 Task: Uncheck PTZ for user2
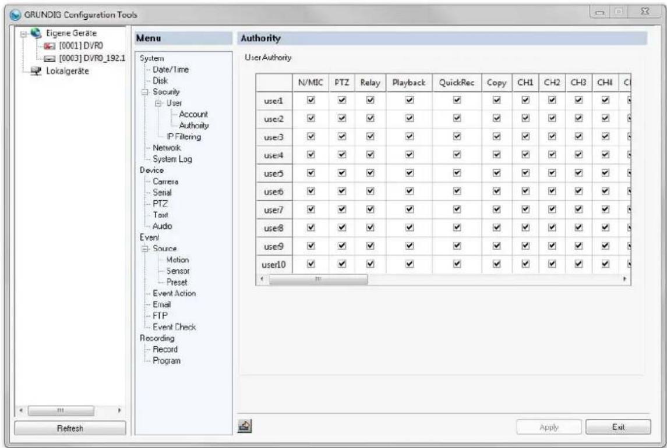coord(342,118)
